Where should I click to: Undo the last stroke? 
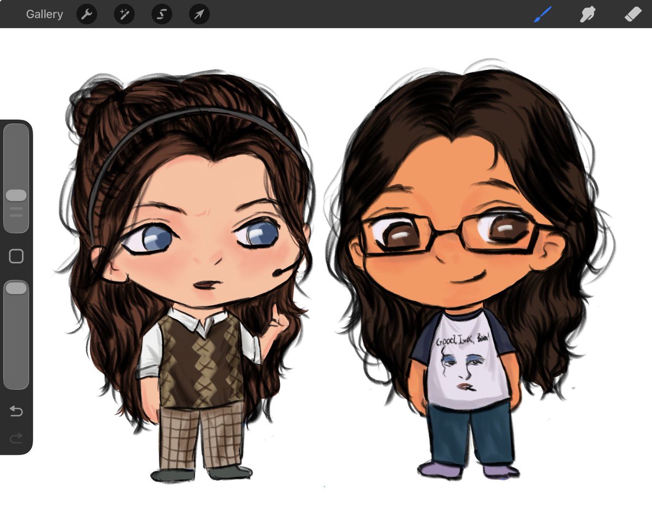[x=16, y=411]
